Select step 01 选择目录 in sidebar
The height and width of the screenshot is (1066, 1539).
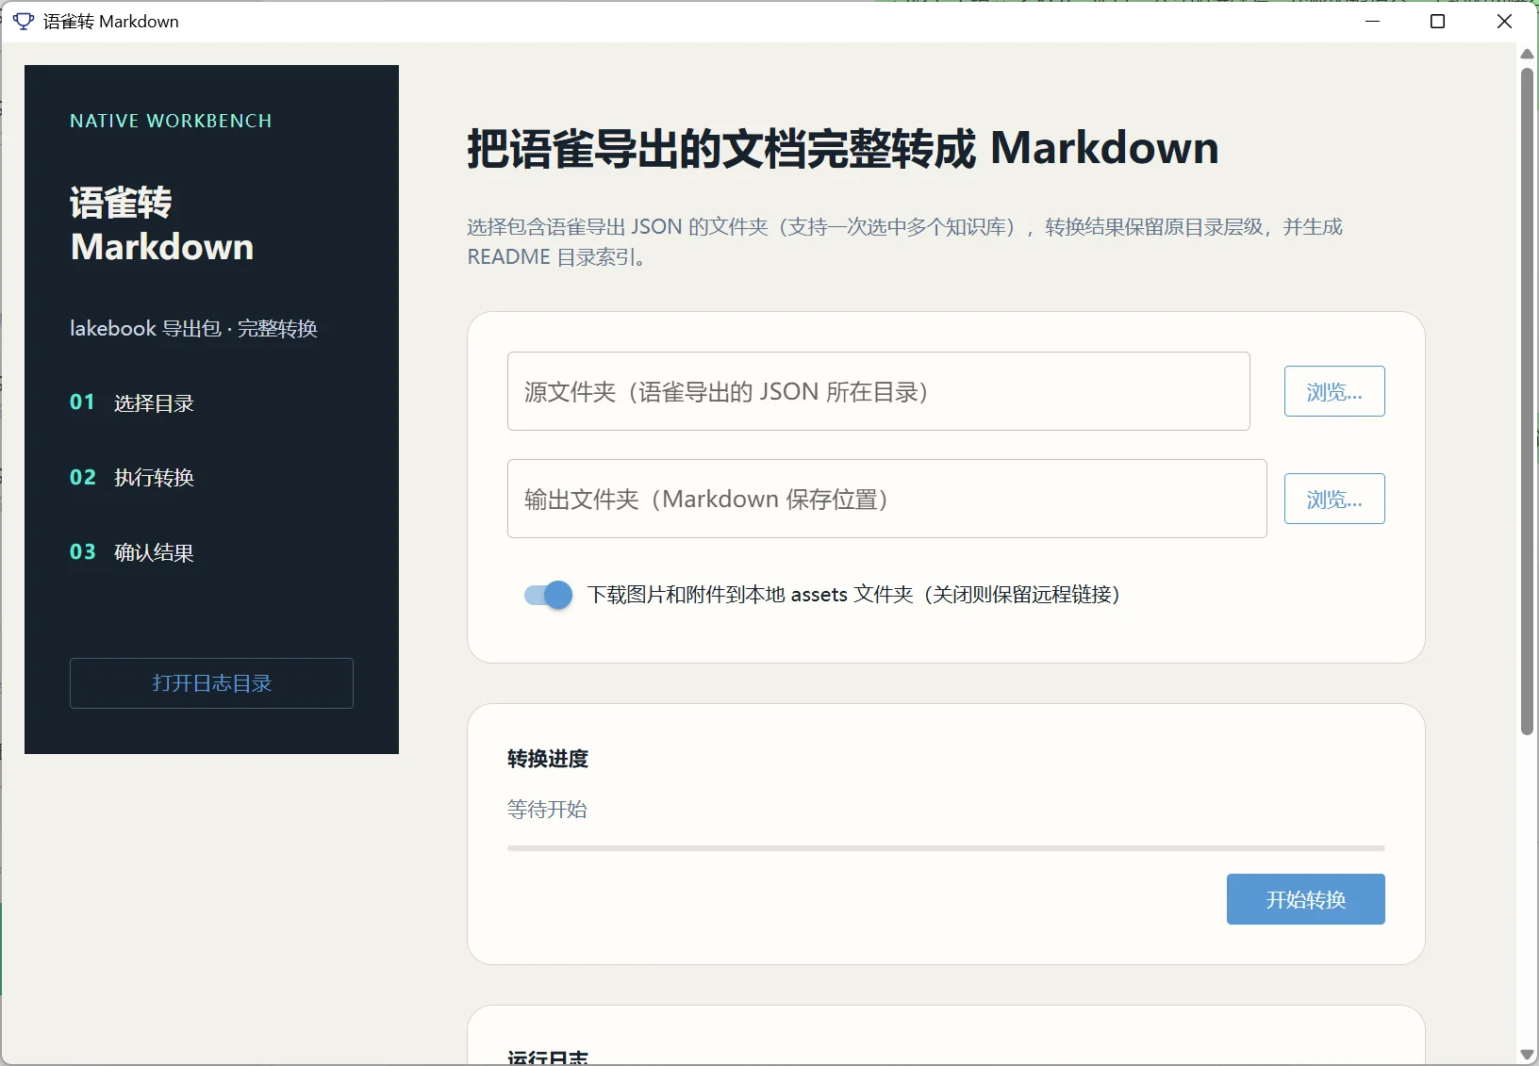click(x=132, y=402)
